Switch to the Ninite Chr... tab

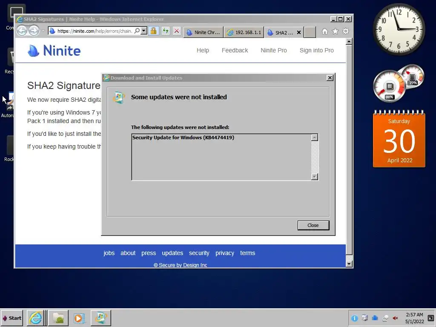click(204, 32)
